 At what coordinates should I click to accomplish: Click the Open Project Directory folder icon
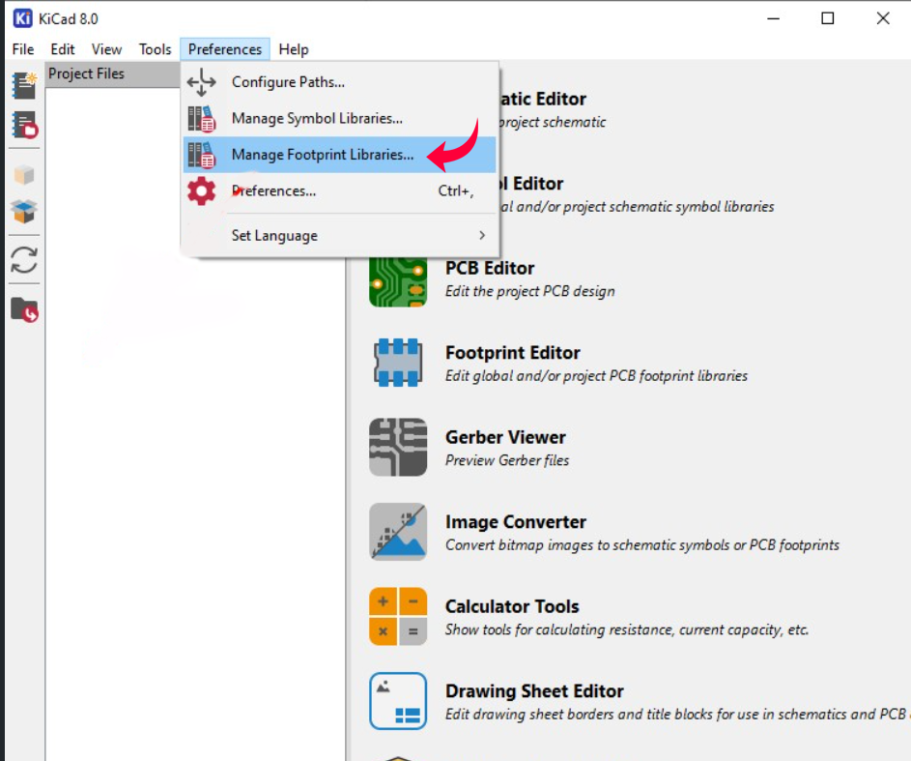pyautogui.click(x=24, y=309)
